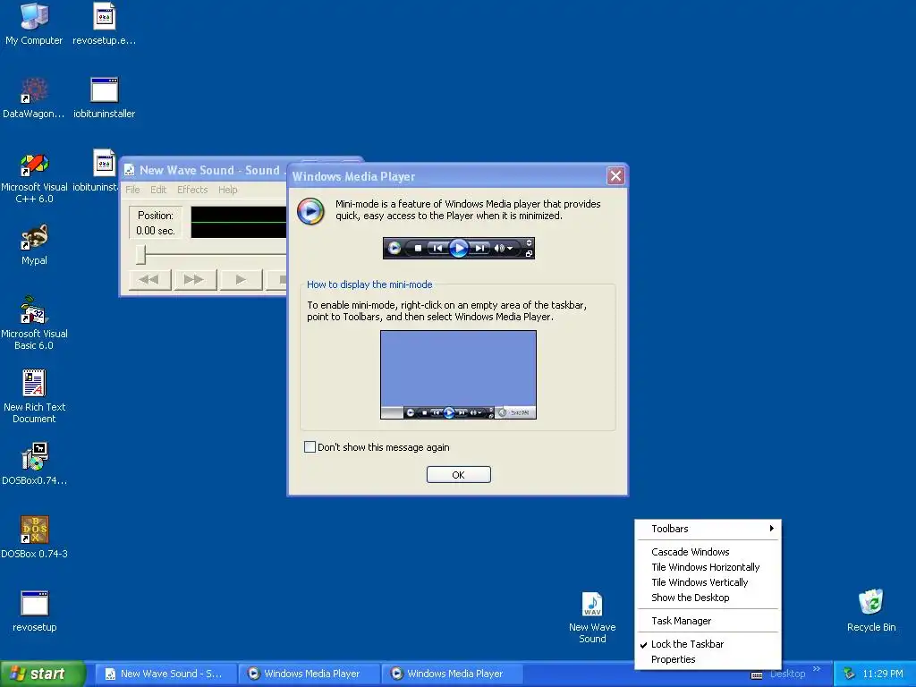
Task: Close the Windows Media Player dialog
Action: [x=615, y=176]
